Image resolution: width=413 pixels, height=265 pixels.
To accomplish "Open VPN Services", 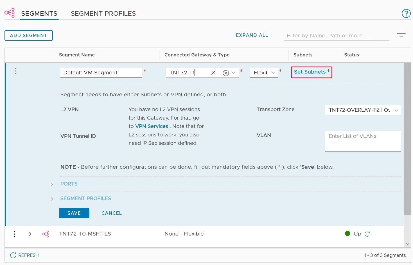I will click(x=152, y=126).
